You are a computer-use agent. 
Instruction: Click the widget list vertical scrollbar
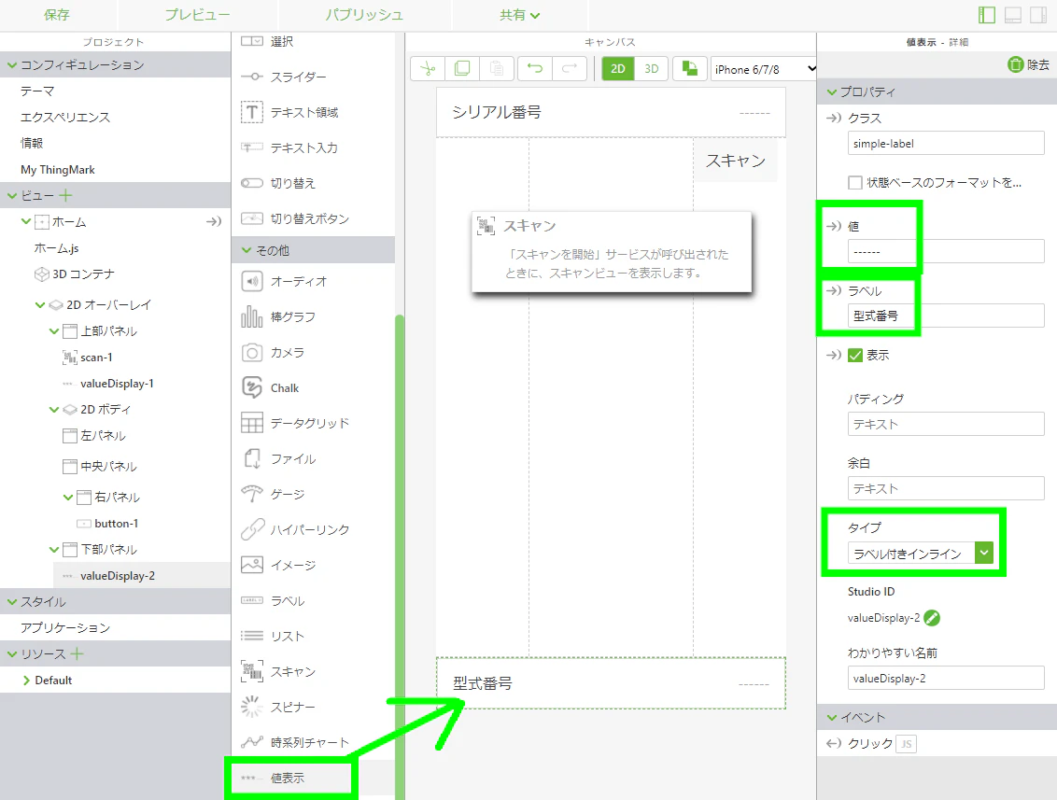(x=400, y=556)
